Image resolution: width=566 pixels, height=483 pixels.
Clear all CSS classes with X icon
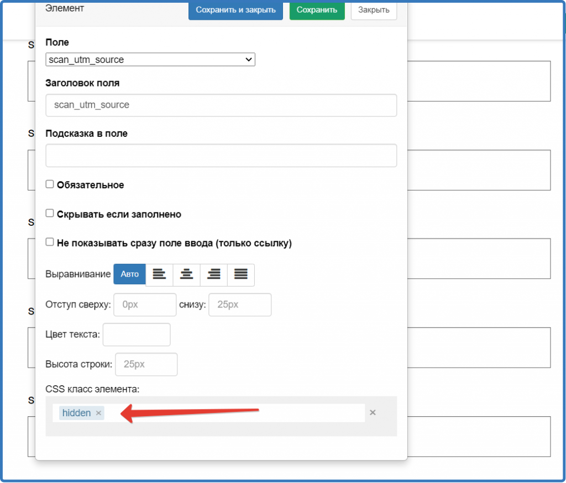[373, 412]
